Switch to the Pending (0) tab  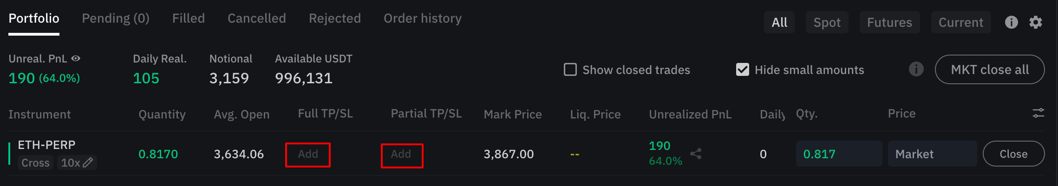pos(116,19)
